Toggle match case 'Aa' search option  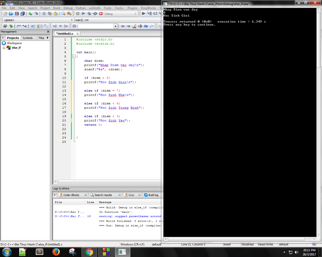(146, 26)
